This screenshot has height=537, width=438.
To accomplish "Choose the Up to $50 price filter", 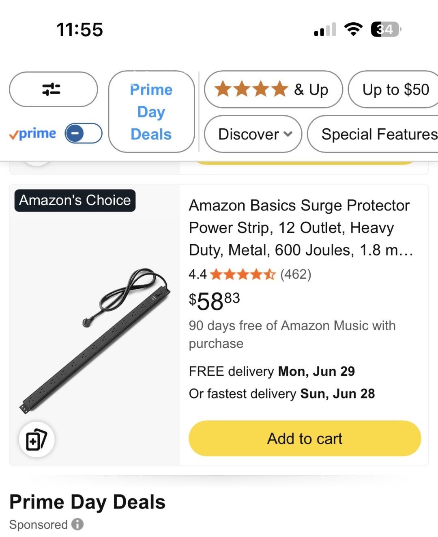I will [x=394, y=89].
